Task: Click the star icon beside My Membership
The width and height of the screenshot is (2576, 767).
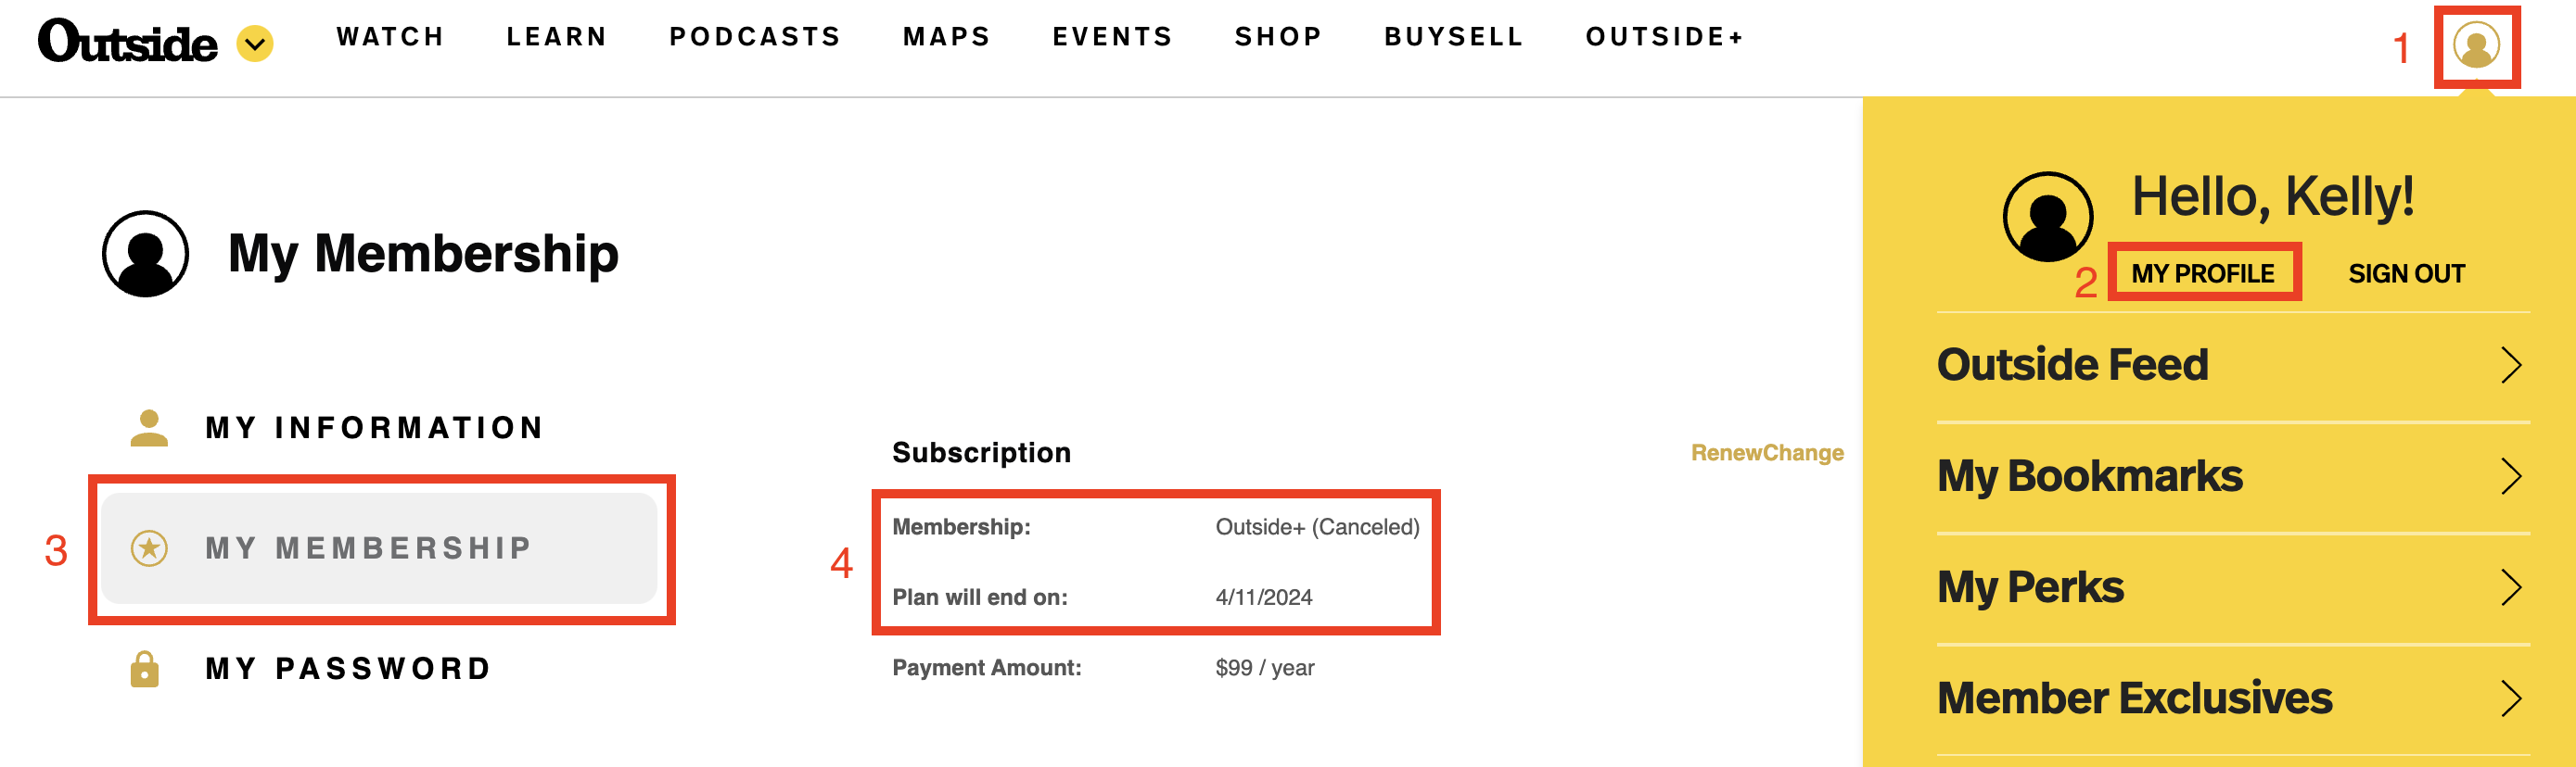Action: [149, 547]
